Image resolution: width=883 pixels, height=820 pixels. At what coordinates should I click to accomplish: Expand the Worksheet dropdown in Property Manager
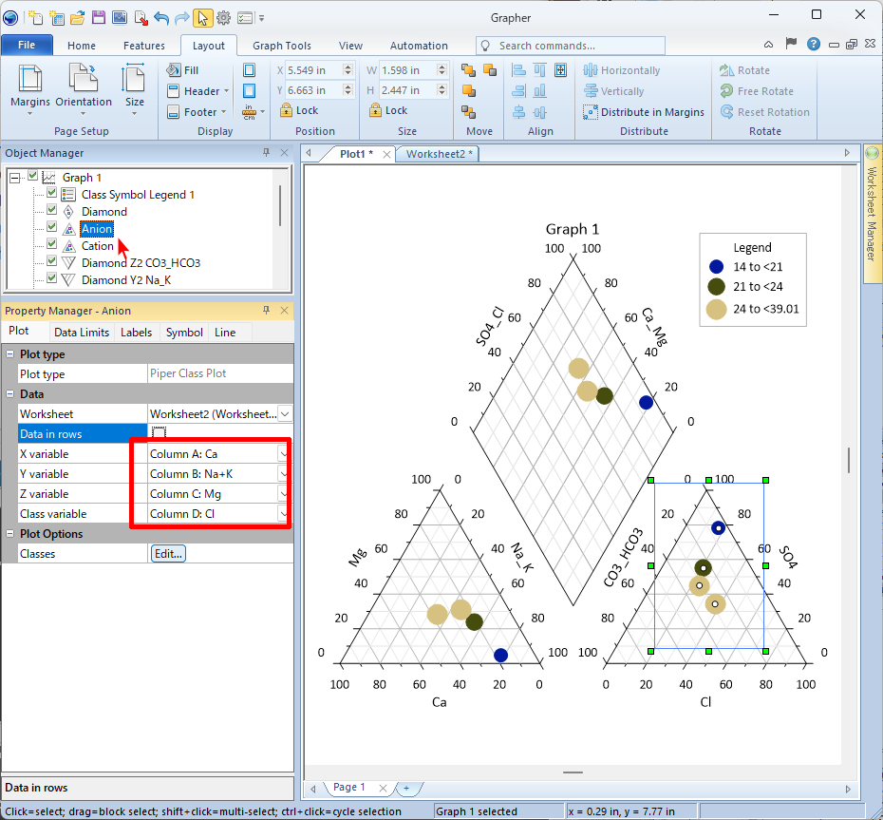[284, 414]
